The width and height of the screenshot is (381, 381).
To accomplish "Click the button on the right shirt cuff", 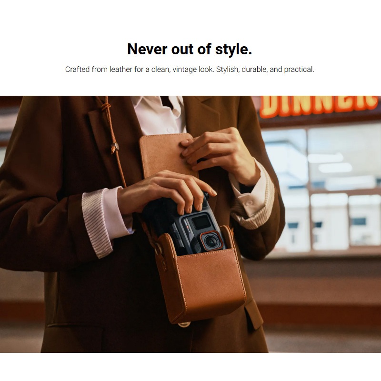I will pos(248,203).
